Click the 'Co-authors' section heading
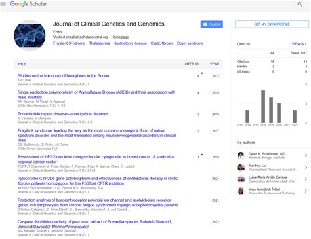 tap(246, 143)
